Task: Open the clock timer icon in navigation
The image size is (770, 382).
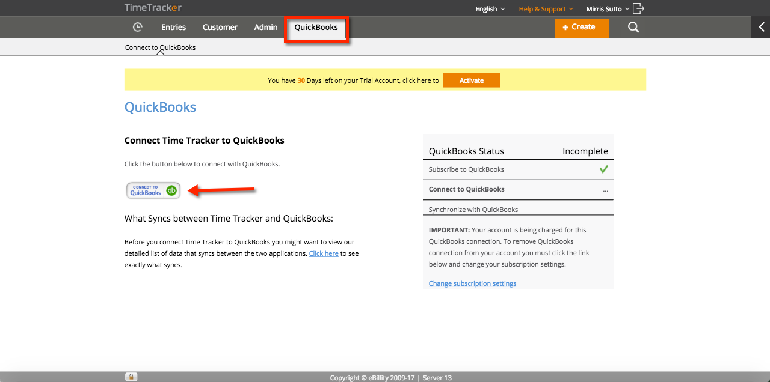Action: click(138, 27)
